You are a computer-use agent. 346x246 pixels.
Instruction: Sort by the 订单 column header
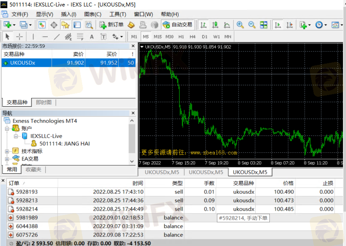pyautogui.click(x=14, y=183)
